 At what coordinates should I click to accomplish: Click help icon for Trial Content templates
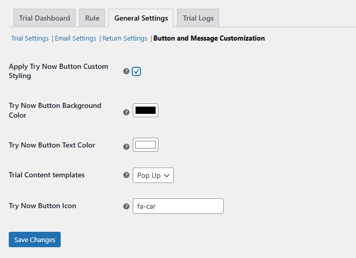[x=126, y=175]
